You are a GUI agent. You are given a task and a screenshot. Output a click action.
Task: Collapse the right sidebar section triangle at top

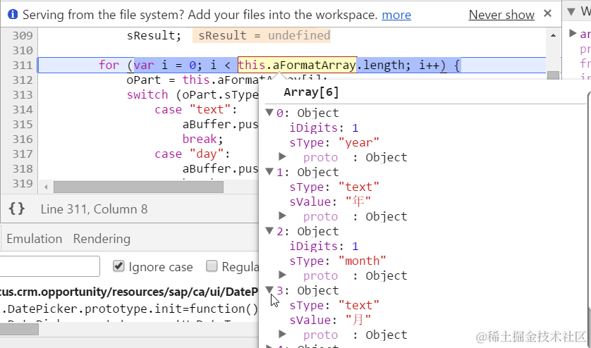pyautogui.click(x=571, y=12)
